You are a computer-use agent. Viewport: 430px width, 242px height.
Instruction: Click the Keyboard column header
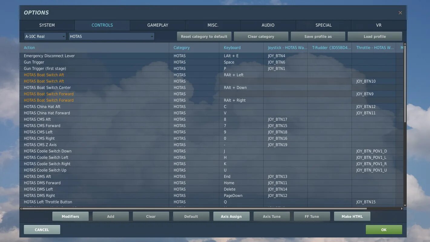click(241, 47)
